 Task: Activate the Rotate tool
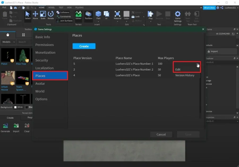51,15
